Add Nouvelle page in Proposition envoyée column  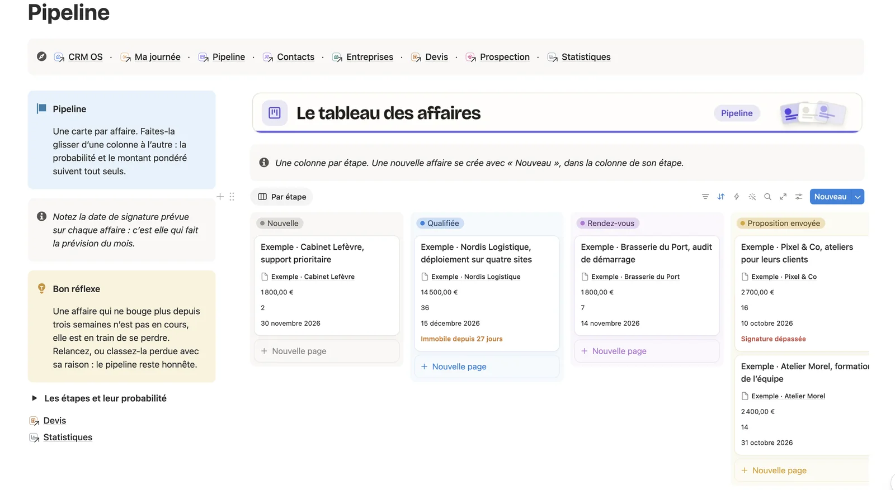click(802, 470)
